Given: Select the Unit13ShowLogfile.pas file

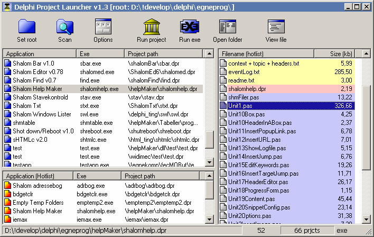Looking at the screenshot, I should pos(287,148).
